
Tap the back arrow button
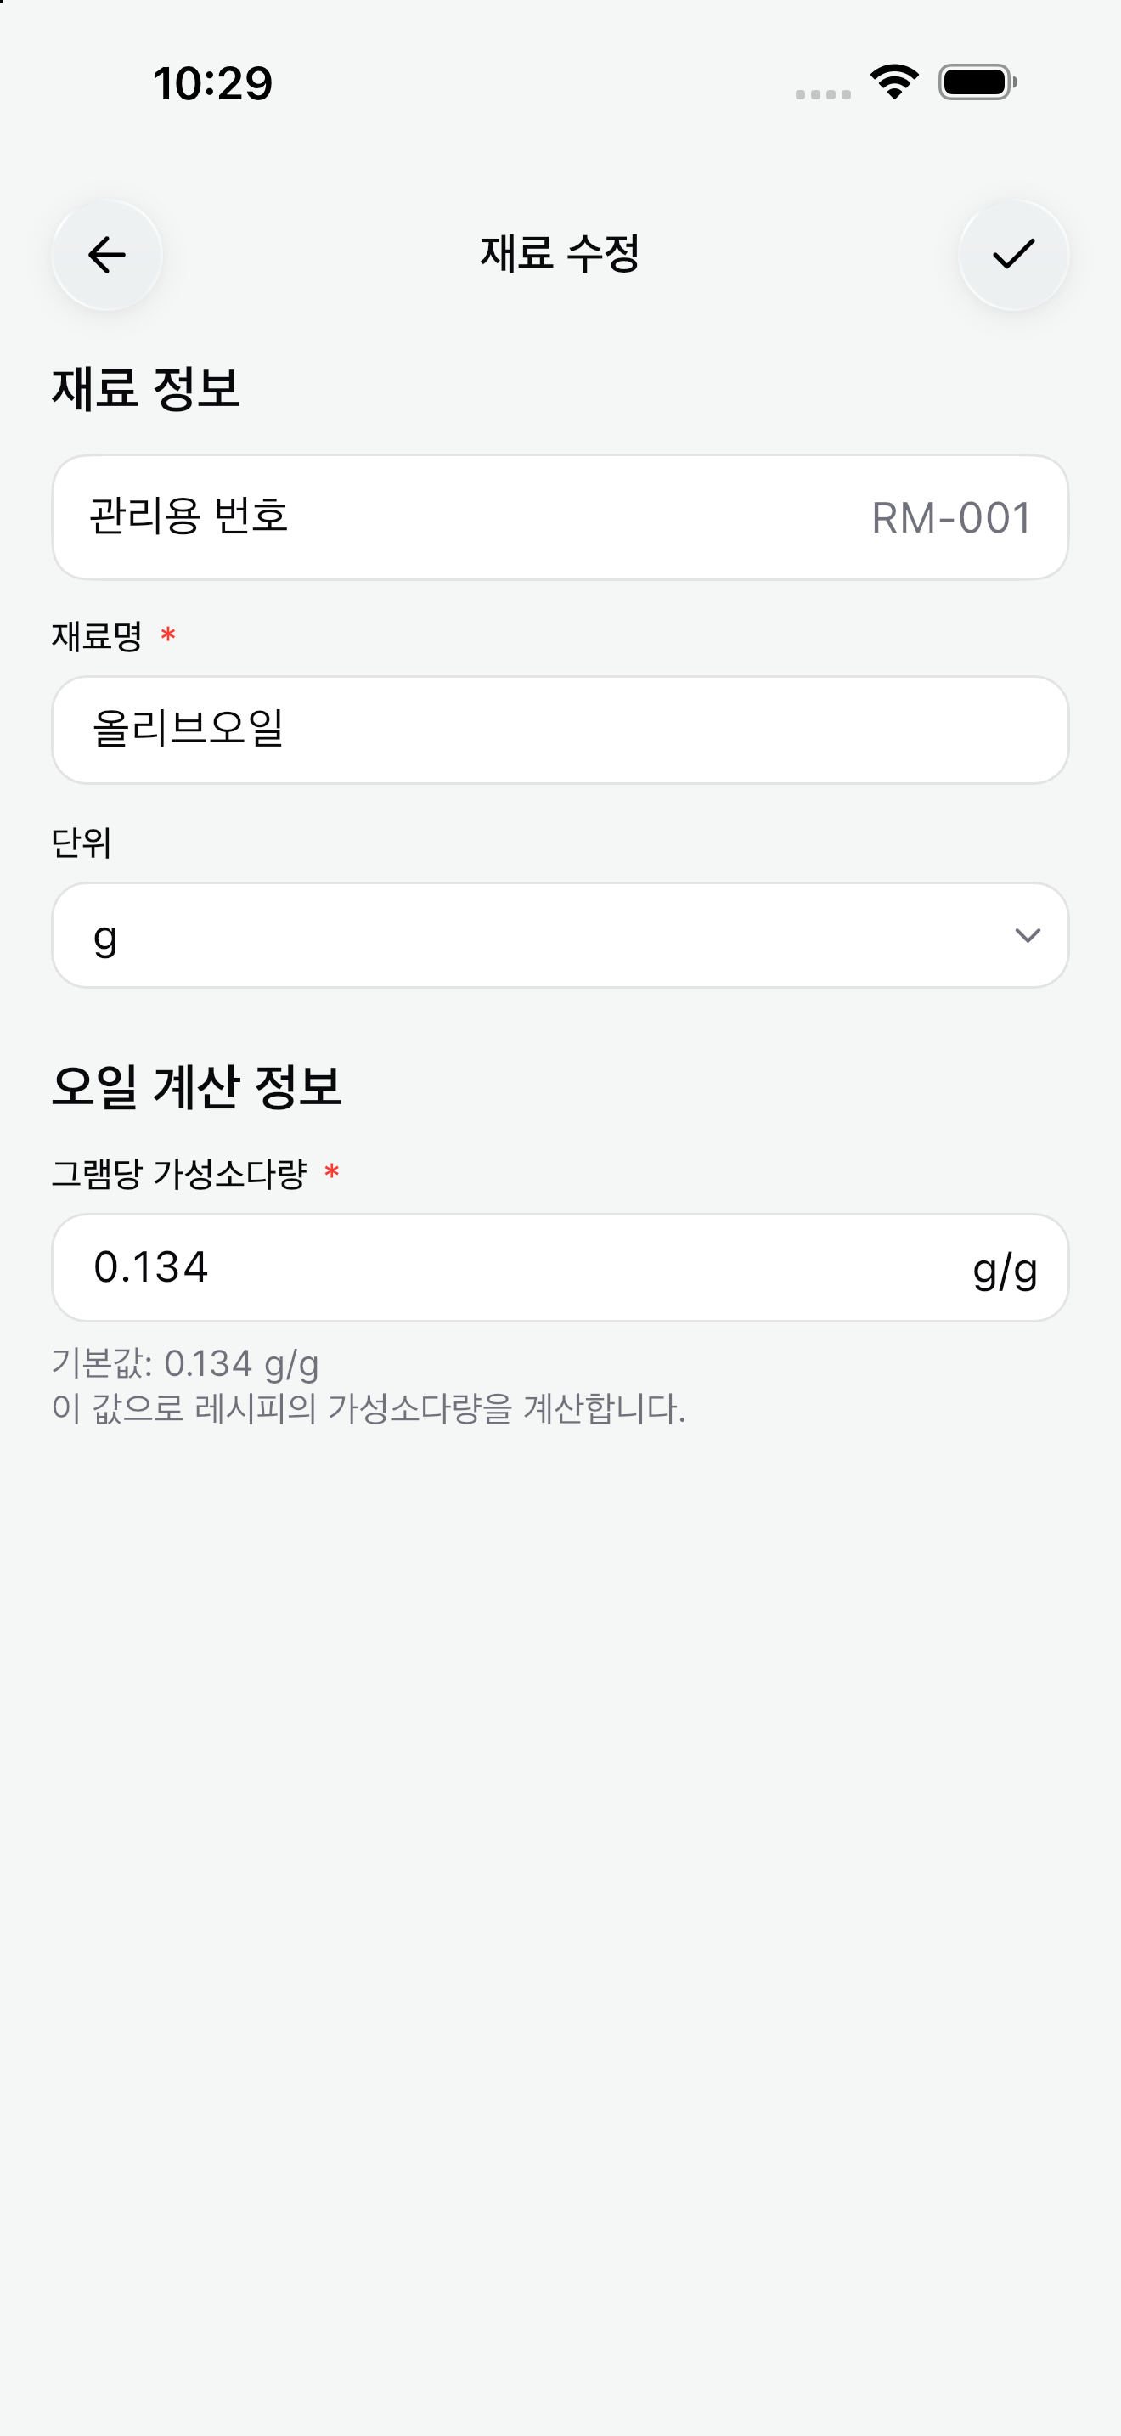pyautogui.click(x=107, y=254)
